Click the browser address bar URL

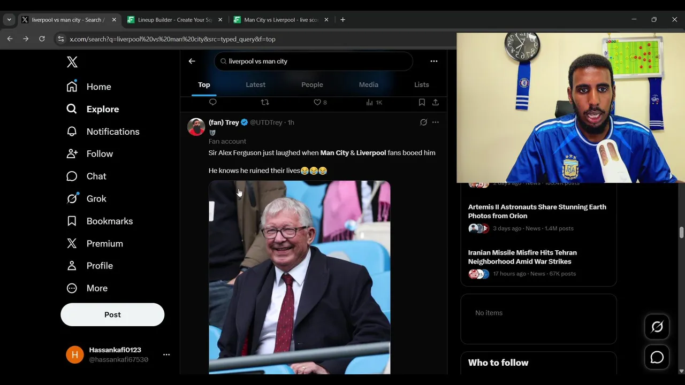172,39
